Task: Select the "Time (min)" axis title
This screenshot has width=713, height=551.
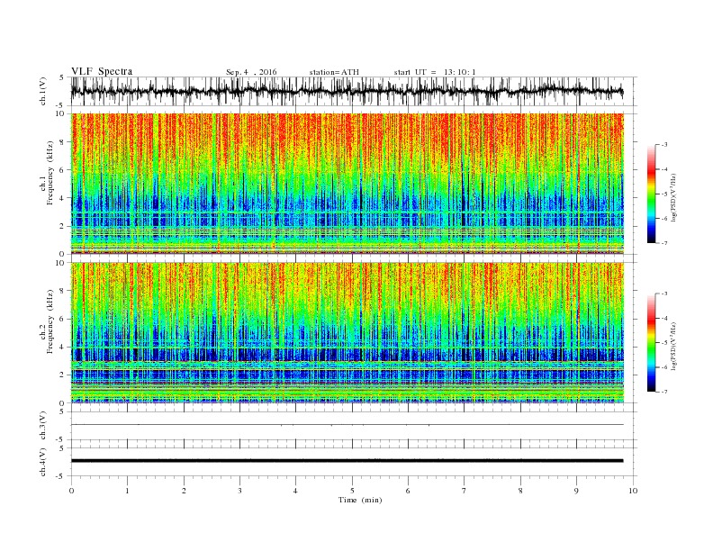Action: (360, 500)
